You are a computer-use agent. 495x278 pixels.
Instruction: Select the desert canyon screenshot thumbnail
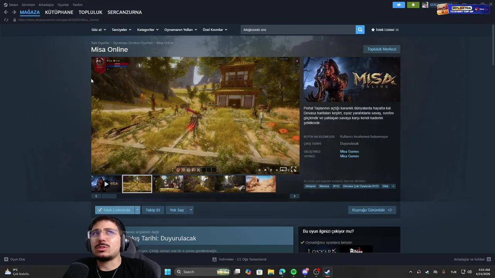click(261, 184)
